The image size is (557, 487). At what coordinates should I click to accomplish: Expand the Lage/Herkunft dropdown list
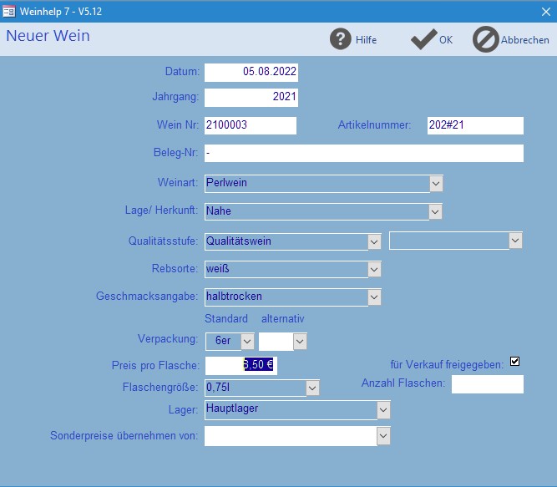point(435,212)
